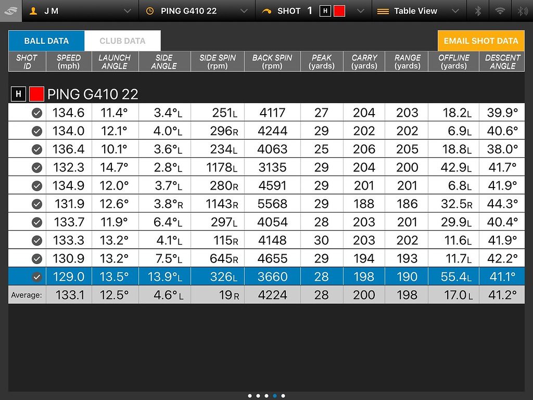
Task: Tap the LAUNCH ANGLE column header
Action: [x=115, y=61]
